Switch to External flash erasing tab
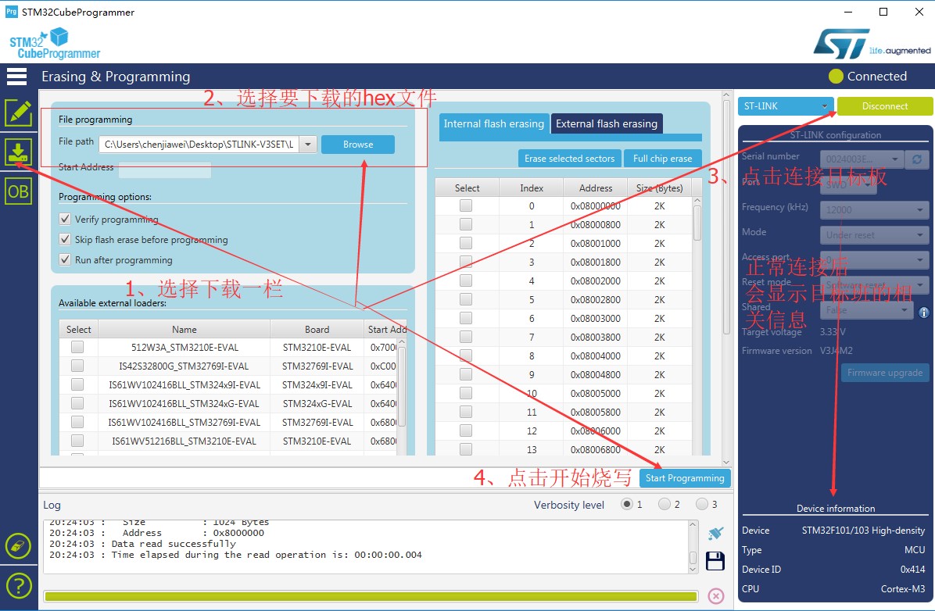Viewport: 935px width, 611px height. click(607, 124)
